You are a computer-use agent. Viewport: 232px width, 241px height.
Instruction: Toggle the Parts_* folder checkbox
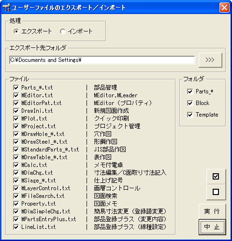click(x=190, y=91)
